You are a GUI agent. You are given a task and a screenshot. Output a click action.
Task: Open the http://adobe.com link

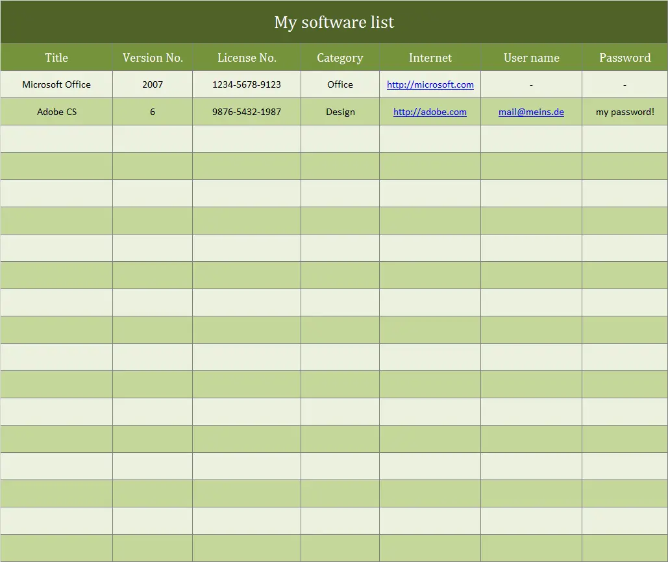430,112
